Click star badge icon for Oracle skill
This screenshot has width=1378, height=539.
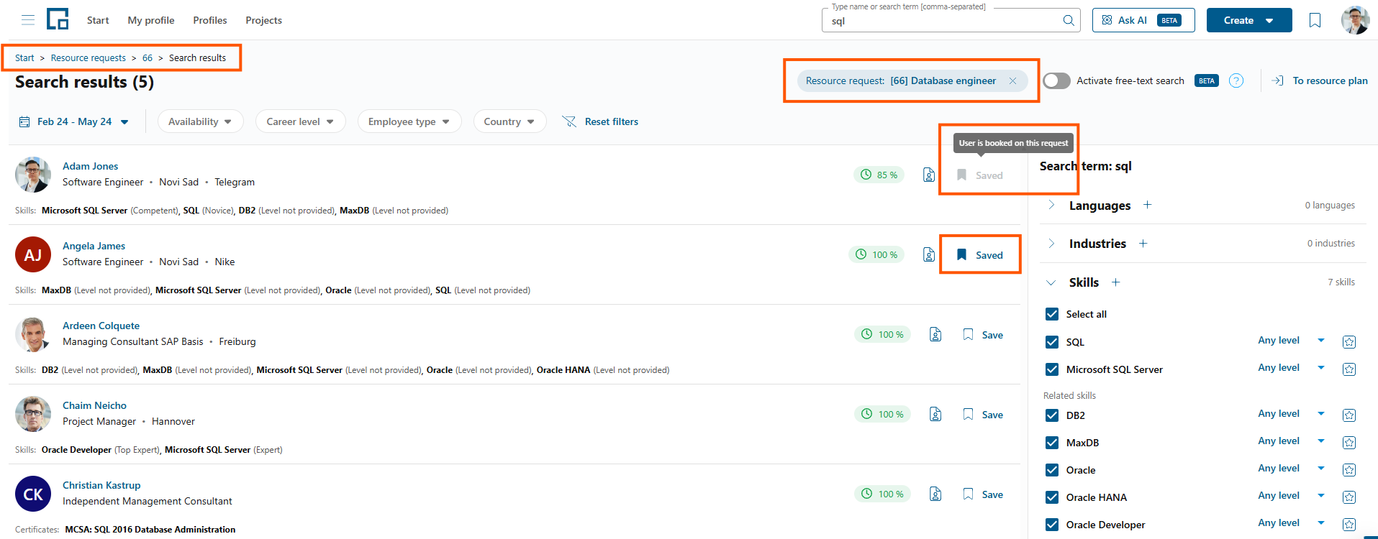click(x=1349, y=470)
